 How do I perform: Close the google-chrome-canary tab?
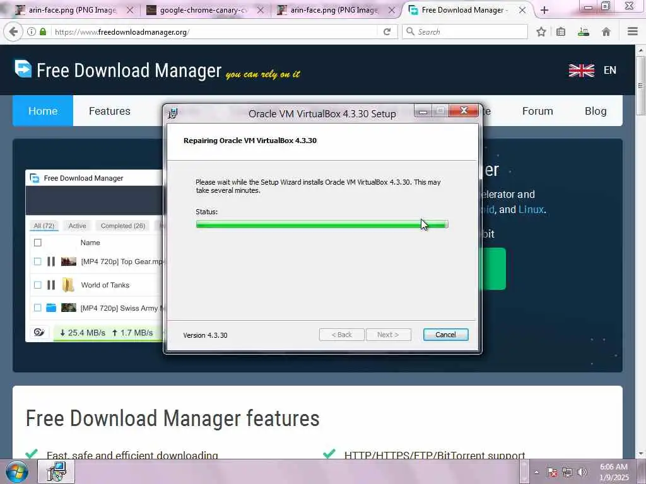(x=261, y=10)
